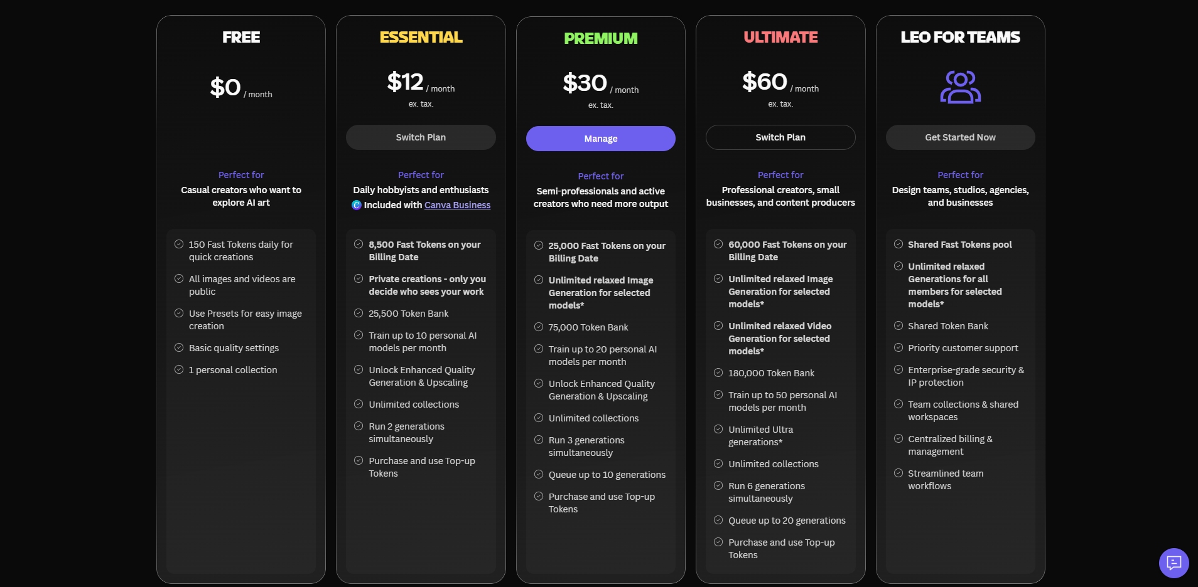
Task: Click checkmark beside 150 Fast Tokens daily
Action: (x=179, y=245)
